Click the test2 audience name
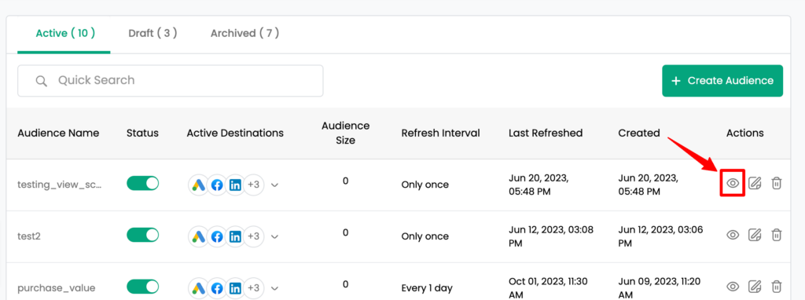This screenshot has height=300, width=805. pos(29,236)
